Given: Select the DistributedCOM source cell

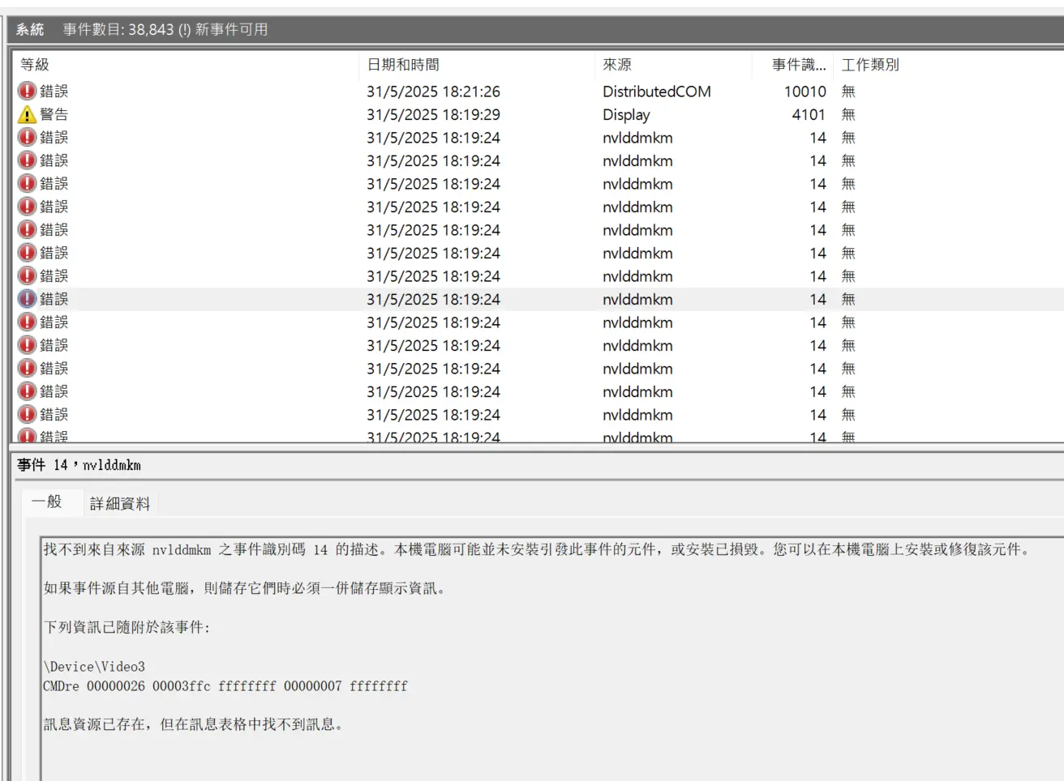Looking at the screenshot, I should tap(657, 92).
